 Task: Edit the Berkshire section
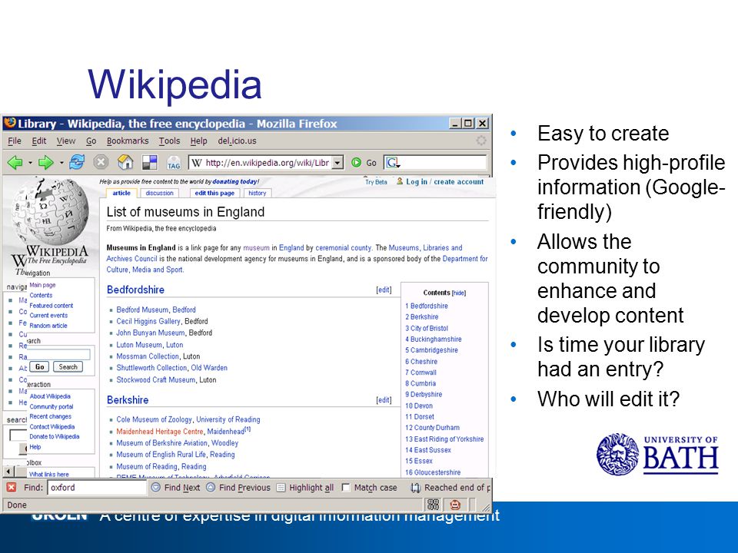384,400
